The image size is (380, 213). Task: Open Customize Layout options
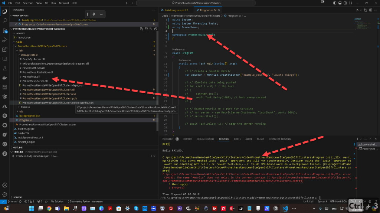pos(350,3)
